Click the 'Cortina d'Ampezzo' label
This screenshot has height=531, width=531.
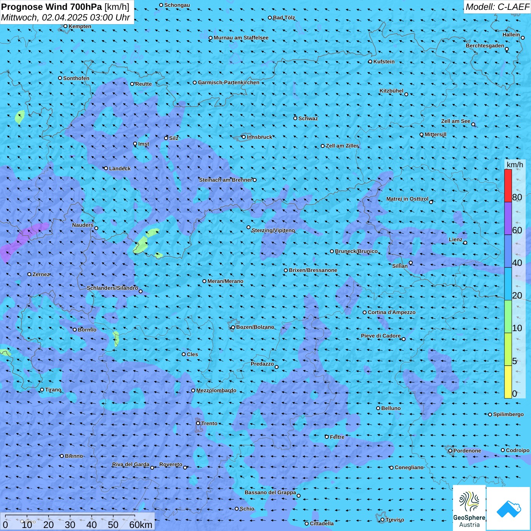click(391, 312)
